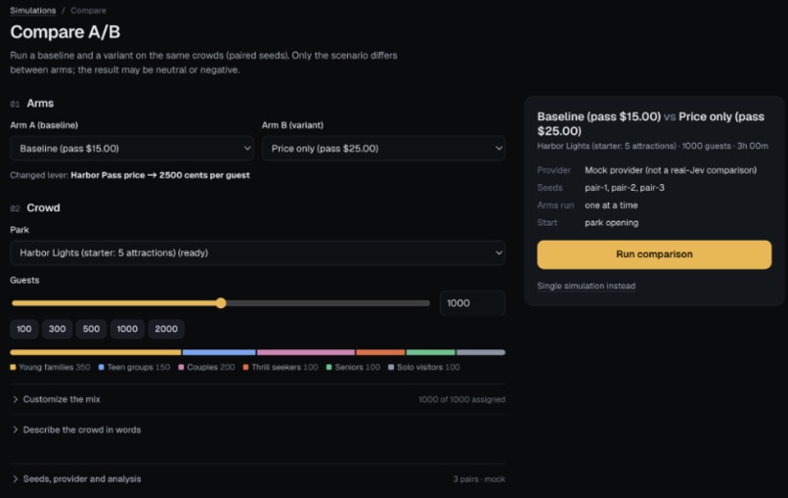788x498 pixels.
Task: Select the 1000 guests preset
Action: [127, 329]
